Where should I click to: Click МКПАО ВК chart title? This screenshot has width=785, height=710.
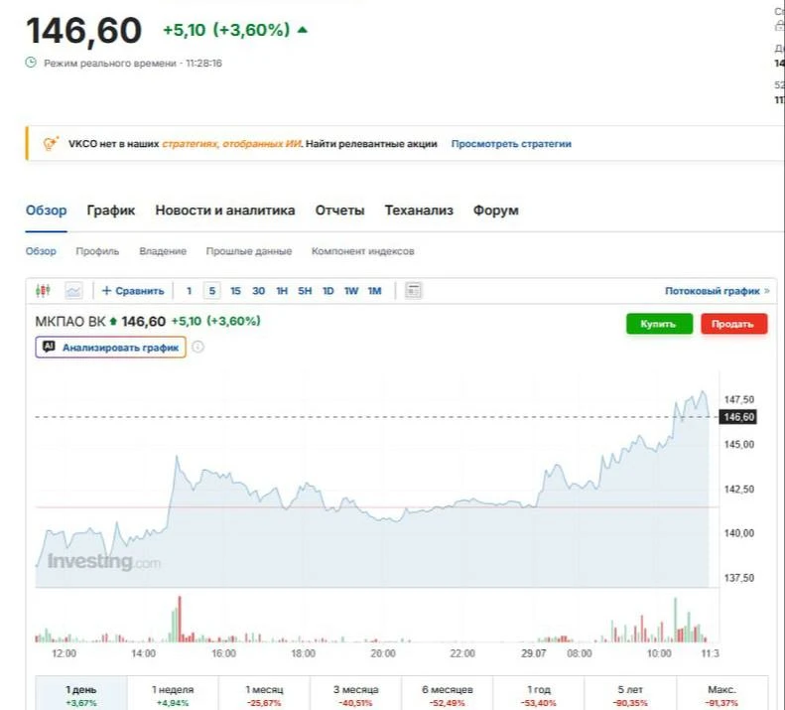70,321
